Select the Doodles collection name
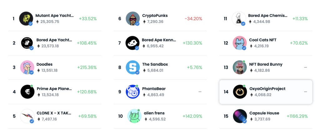320x133 pixels. pyautogui.click(x=44, y=64)
